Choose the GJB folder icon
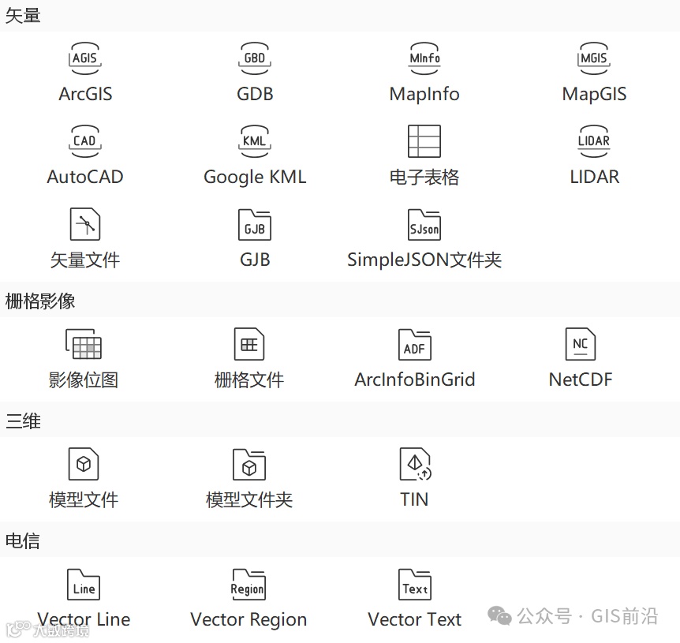 (255, 225)
